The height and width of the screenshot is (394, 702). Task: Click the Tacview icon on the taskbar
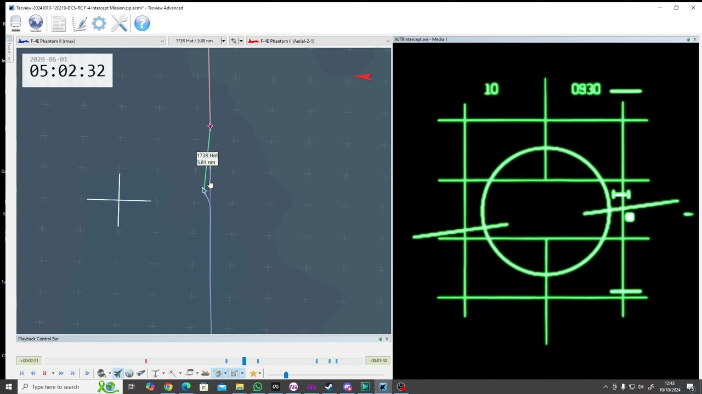click(x=383, y=387)
